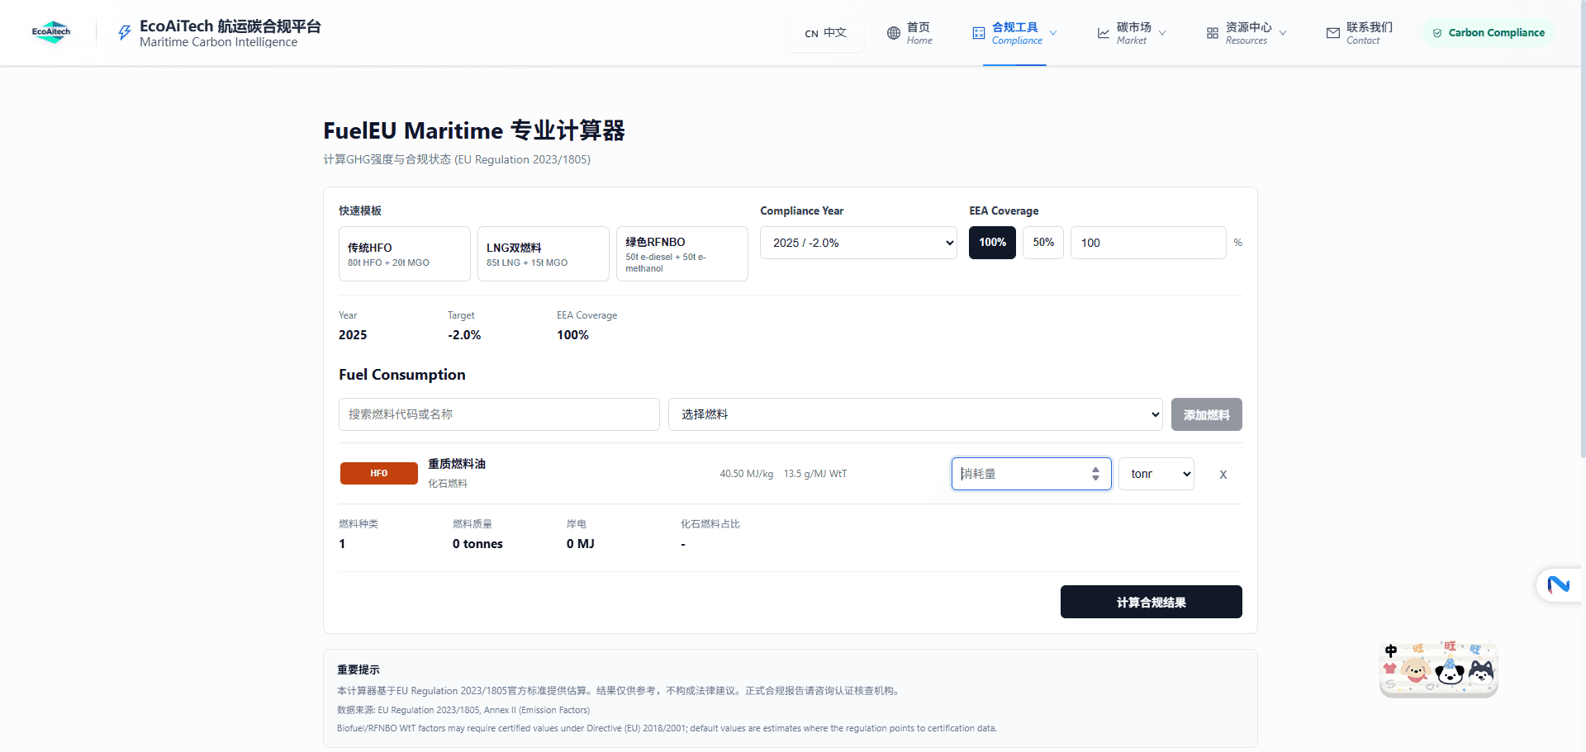Click the lightning bolt icon beside EcoAiTech title
1586x752 pixels.
[124, 32]
